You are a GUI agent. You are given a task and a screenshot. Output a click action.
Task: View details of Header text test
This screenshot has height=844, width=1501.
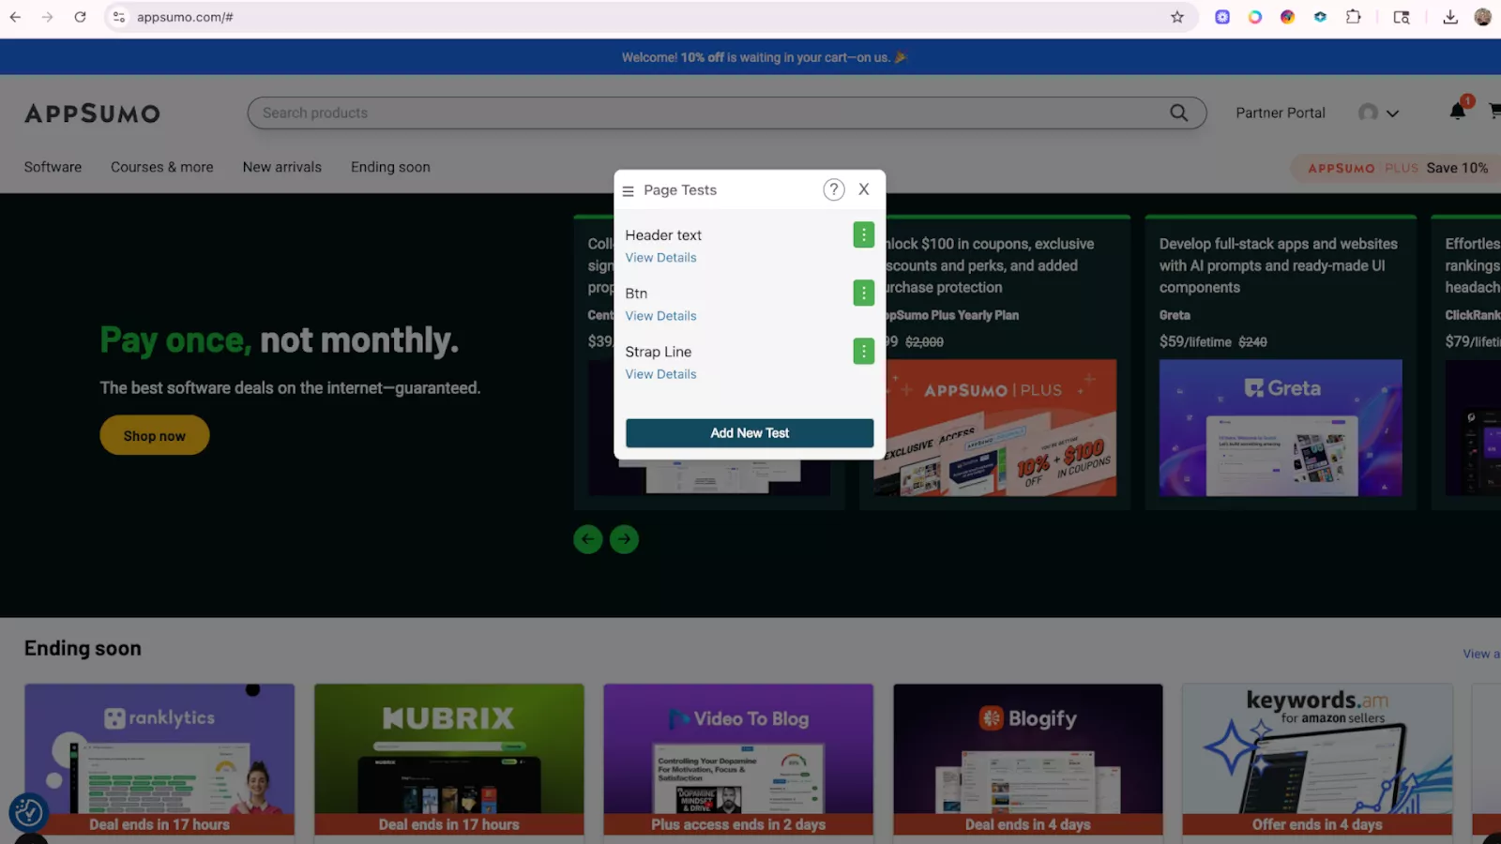click(660, 258)
